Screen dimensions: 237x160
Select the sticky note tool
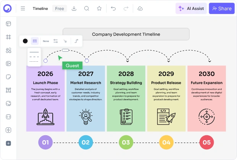coord(8,77)
